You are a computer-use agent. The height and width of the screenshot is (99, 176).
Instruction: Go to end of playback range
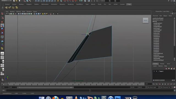pyautogui.click(x=174, y=84)
